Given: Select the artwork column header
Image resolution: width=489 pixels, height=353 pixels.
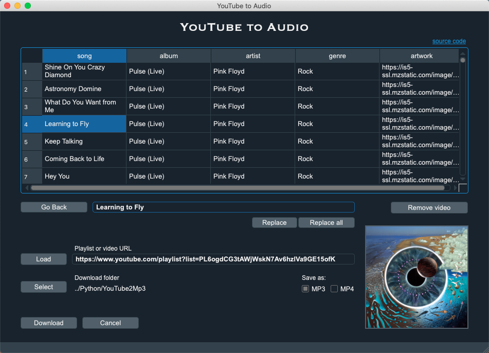Looking at the screenshot, I should 420,56.
